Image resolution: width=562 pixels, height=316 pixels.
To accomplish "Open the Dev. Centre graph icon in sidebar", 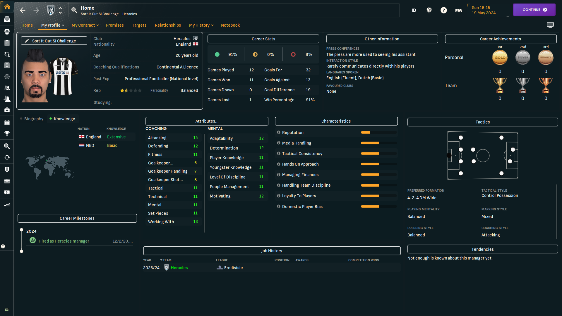I will pyautogui.click(x=7, y=205).
